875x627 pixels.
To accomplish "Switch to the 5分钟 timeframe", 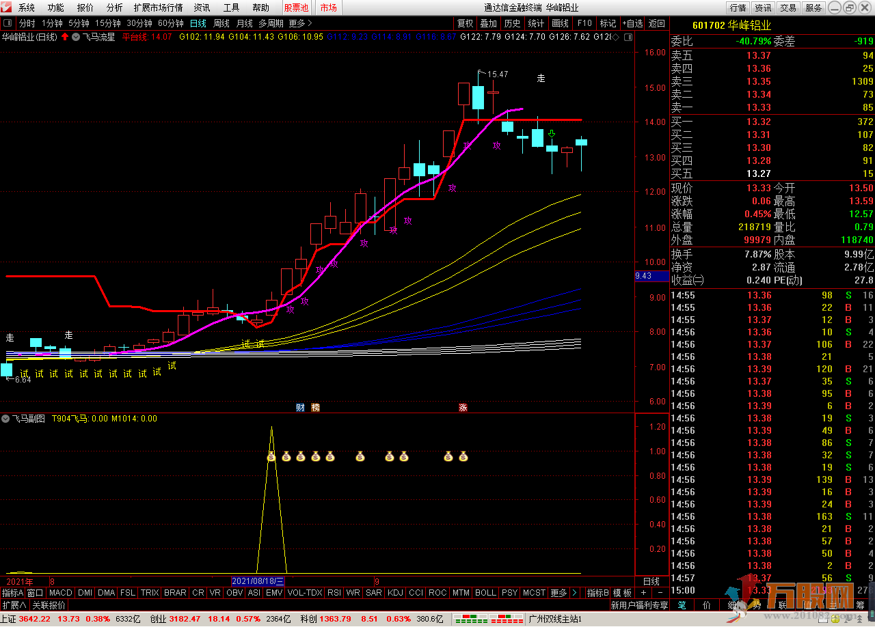I will 79,23.
